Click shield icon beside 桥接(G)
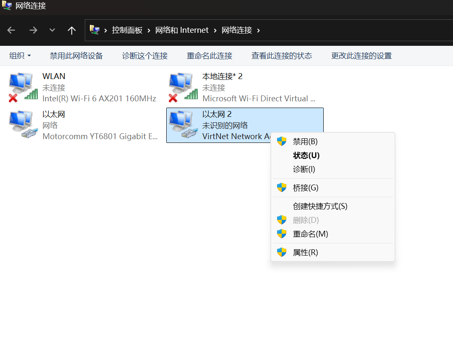The width and height of the screenshot is (453, 351). (281, 187)
